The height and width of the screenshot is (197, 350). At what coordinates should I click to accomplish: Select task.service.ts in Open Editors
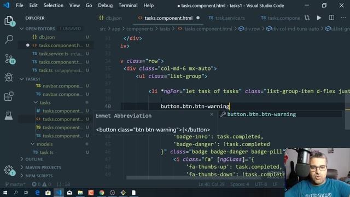click(x=54, y=54)
